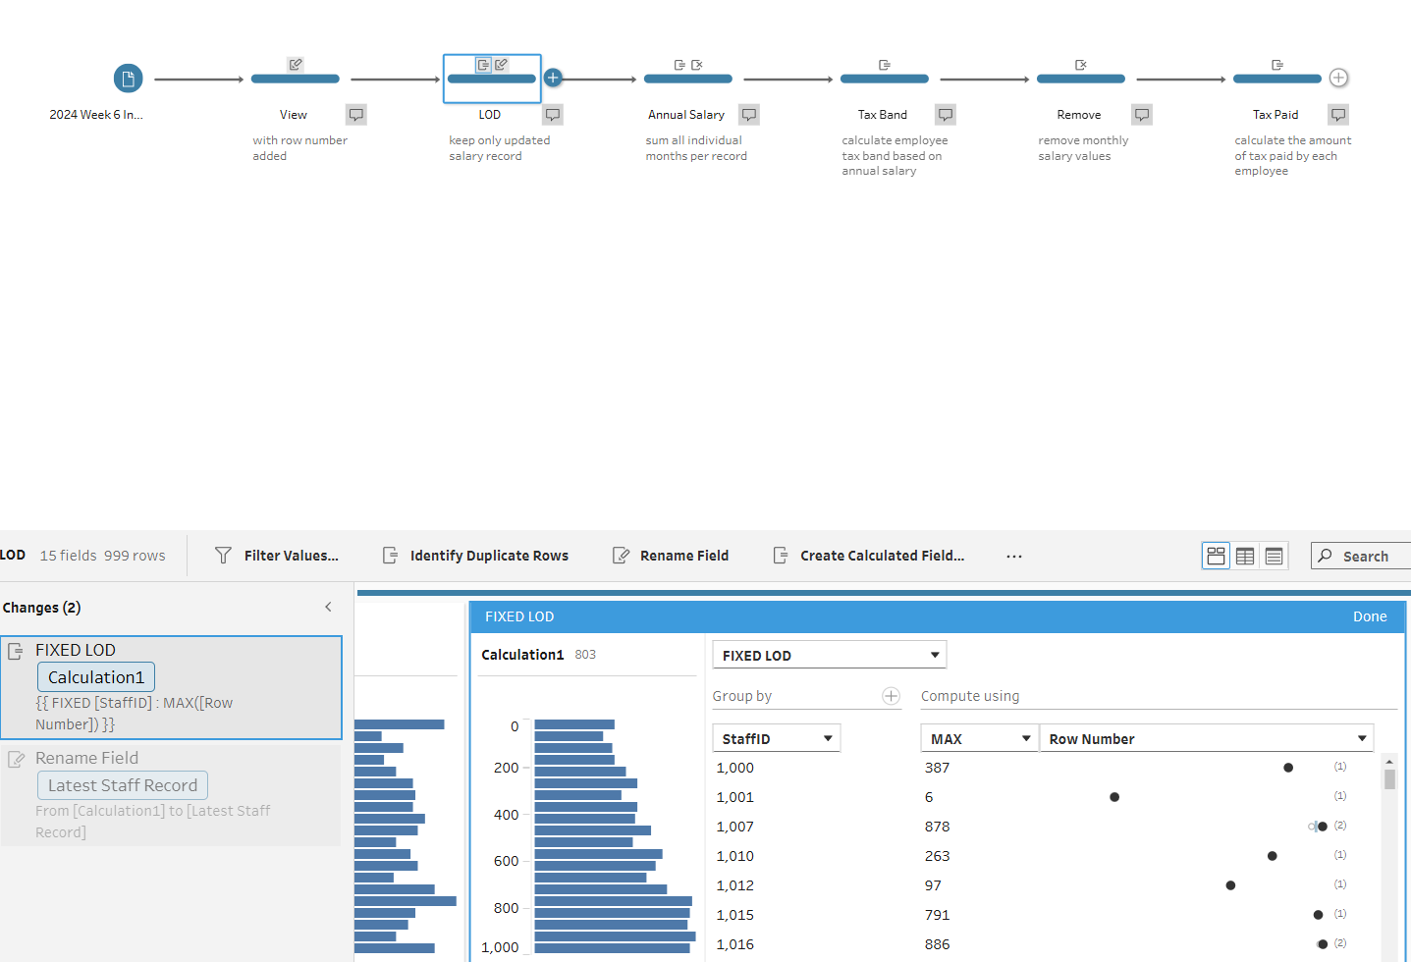
Task: Open the more options ellipsis in the toolbar
Action: 1014,556
